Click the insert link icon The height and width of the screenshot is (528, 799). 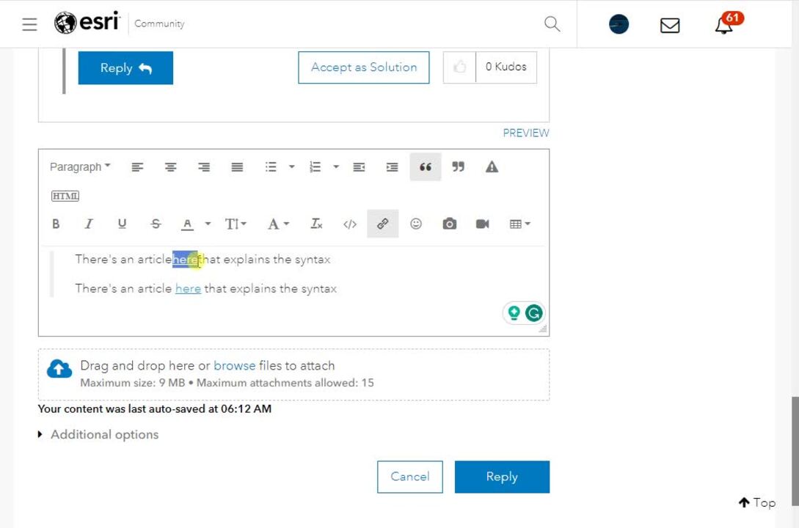pos(382,224)
